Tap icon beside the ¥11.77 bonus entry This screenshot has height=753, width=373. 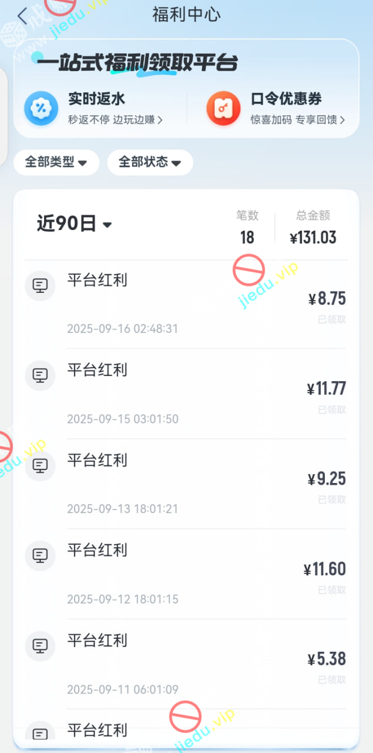pyautogui.click(x=40, y=376)
